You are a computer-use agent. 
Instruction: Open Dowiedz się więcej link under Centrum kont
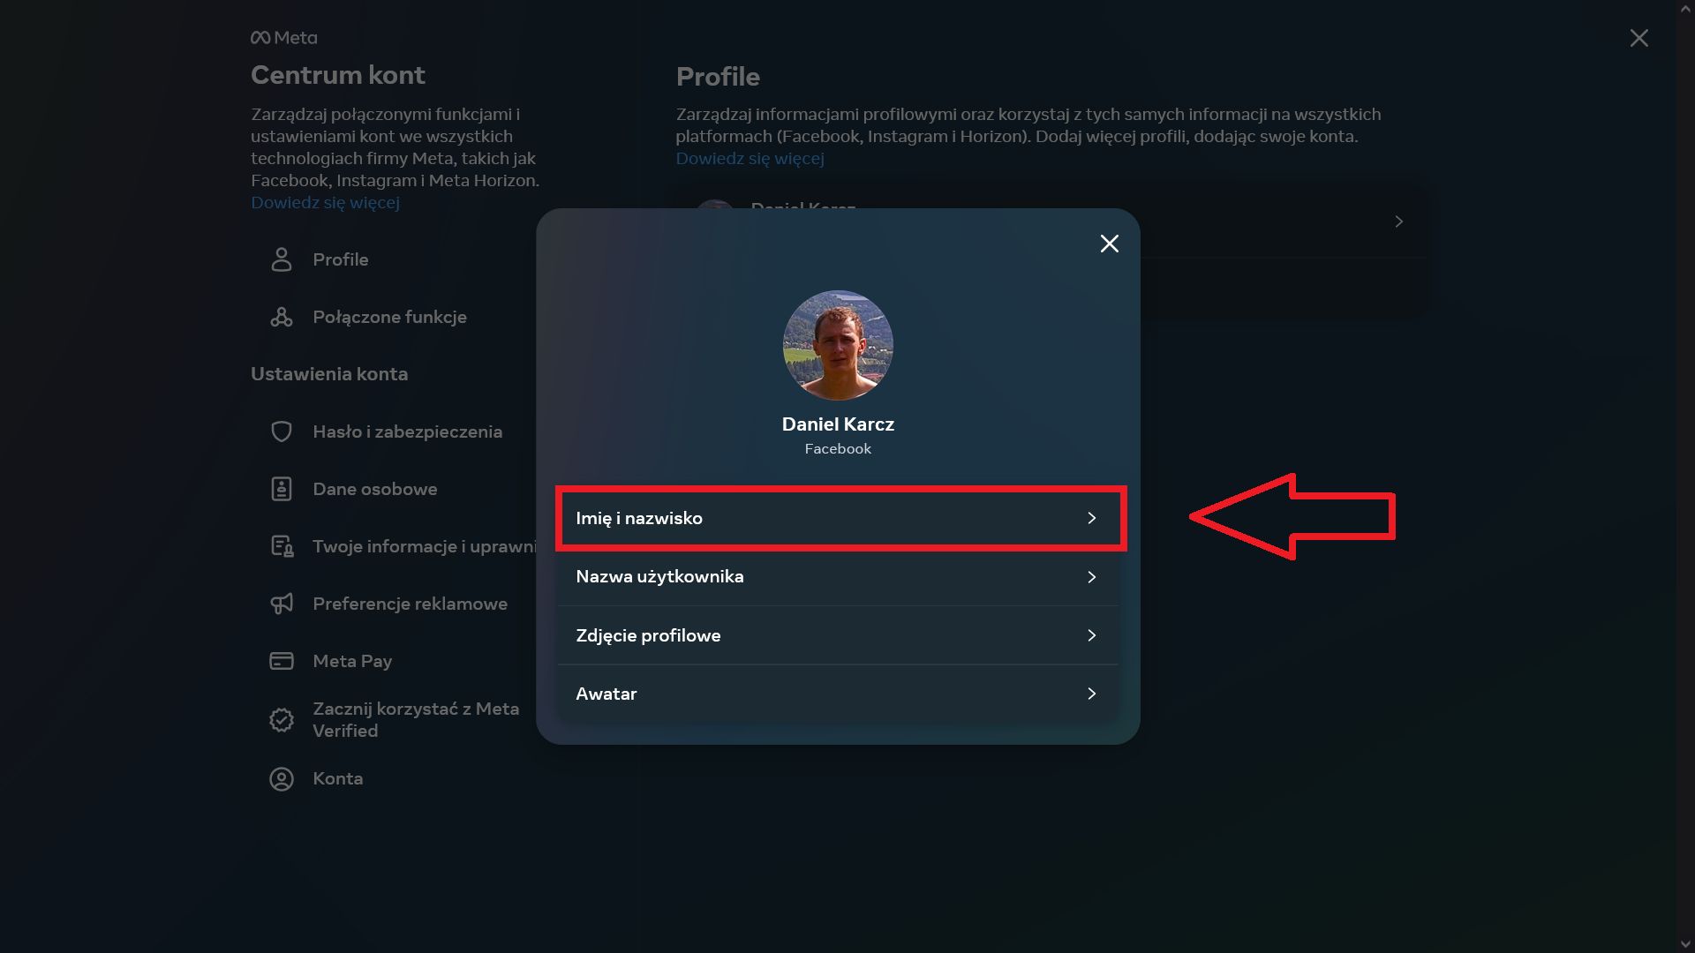pyautogui.click(x=325, y=202)
